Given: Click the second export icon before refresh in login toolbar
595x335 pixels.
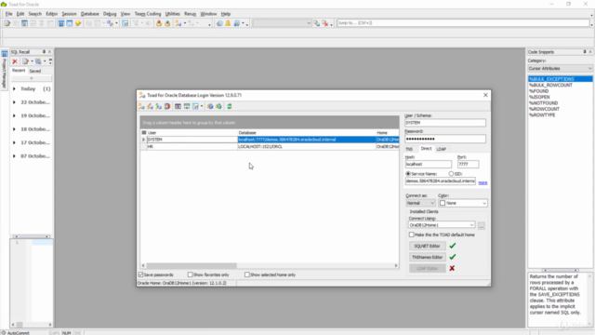Looking at the screenshot, I should pyautogui.click(x=219, y=106).
